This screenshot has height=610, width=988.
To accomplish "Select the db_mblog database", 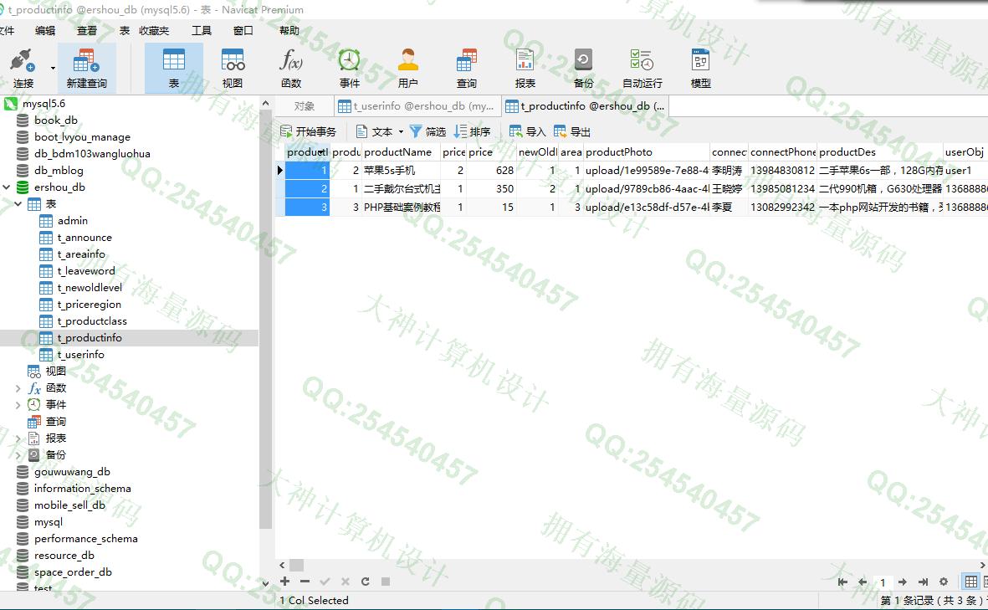I will coord(59,170).
